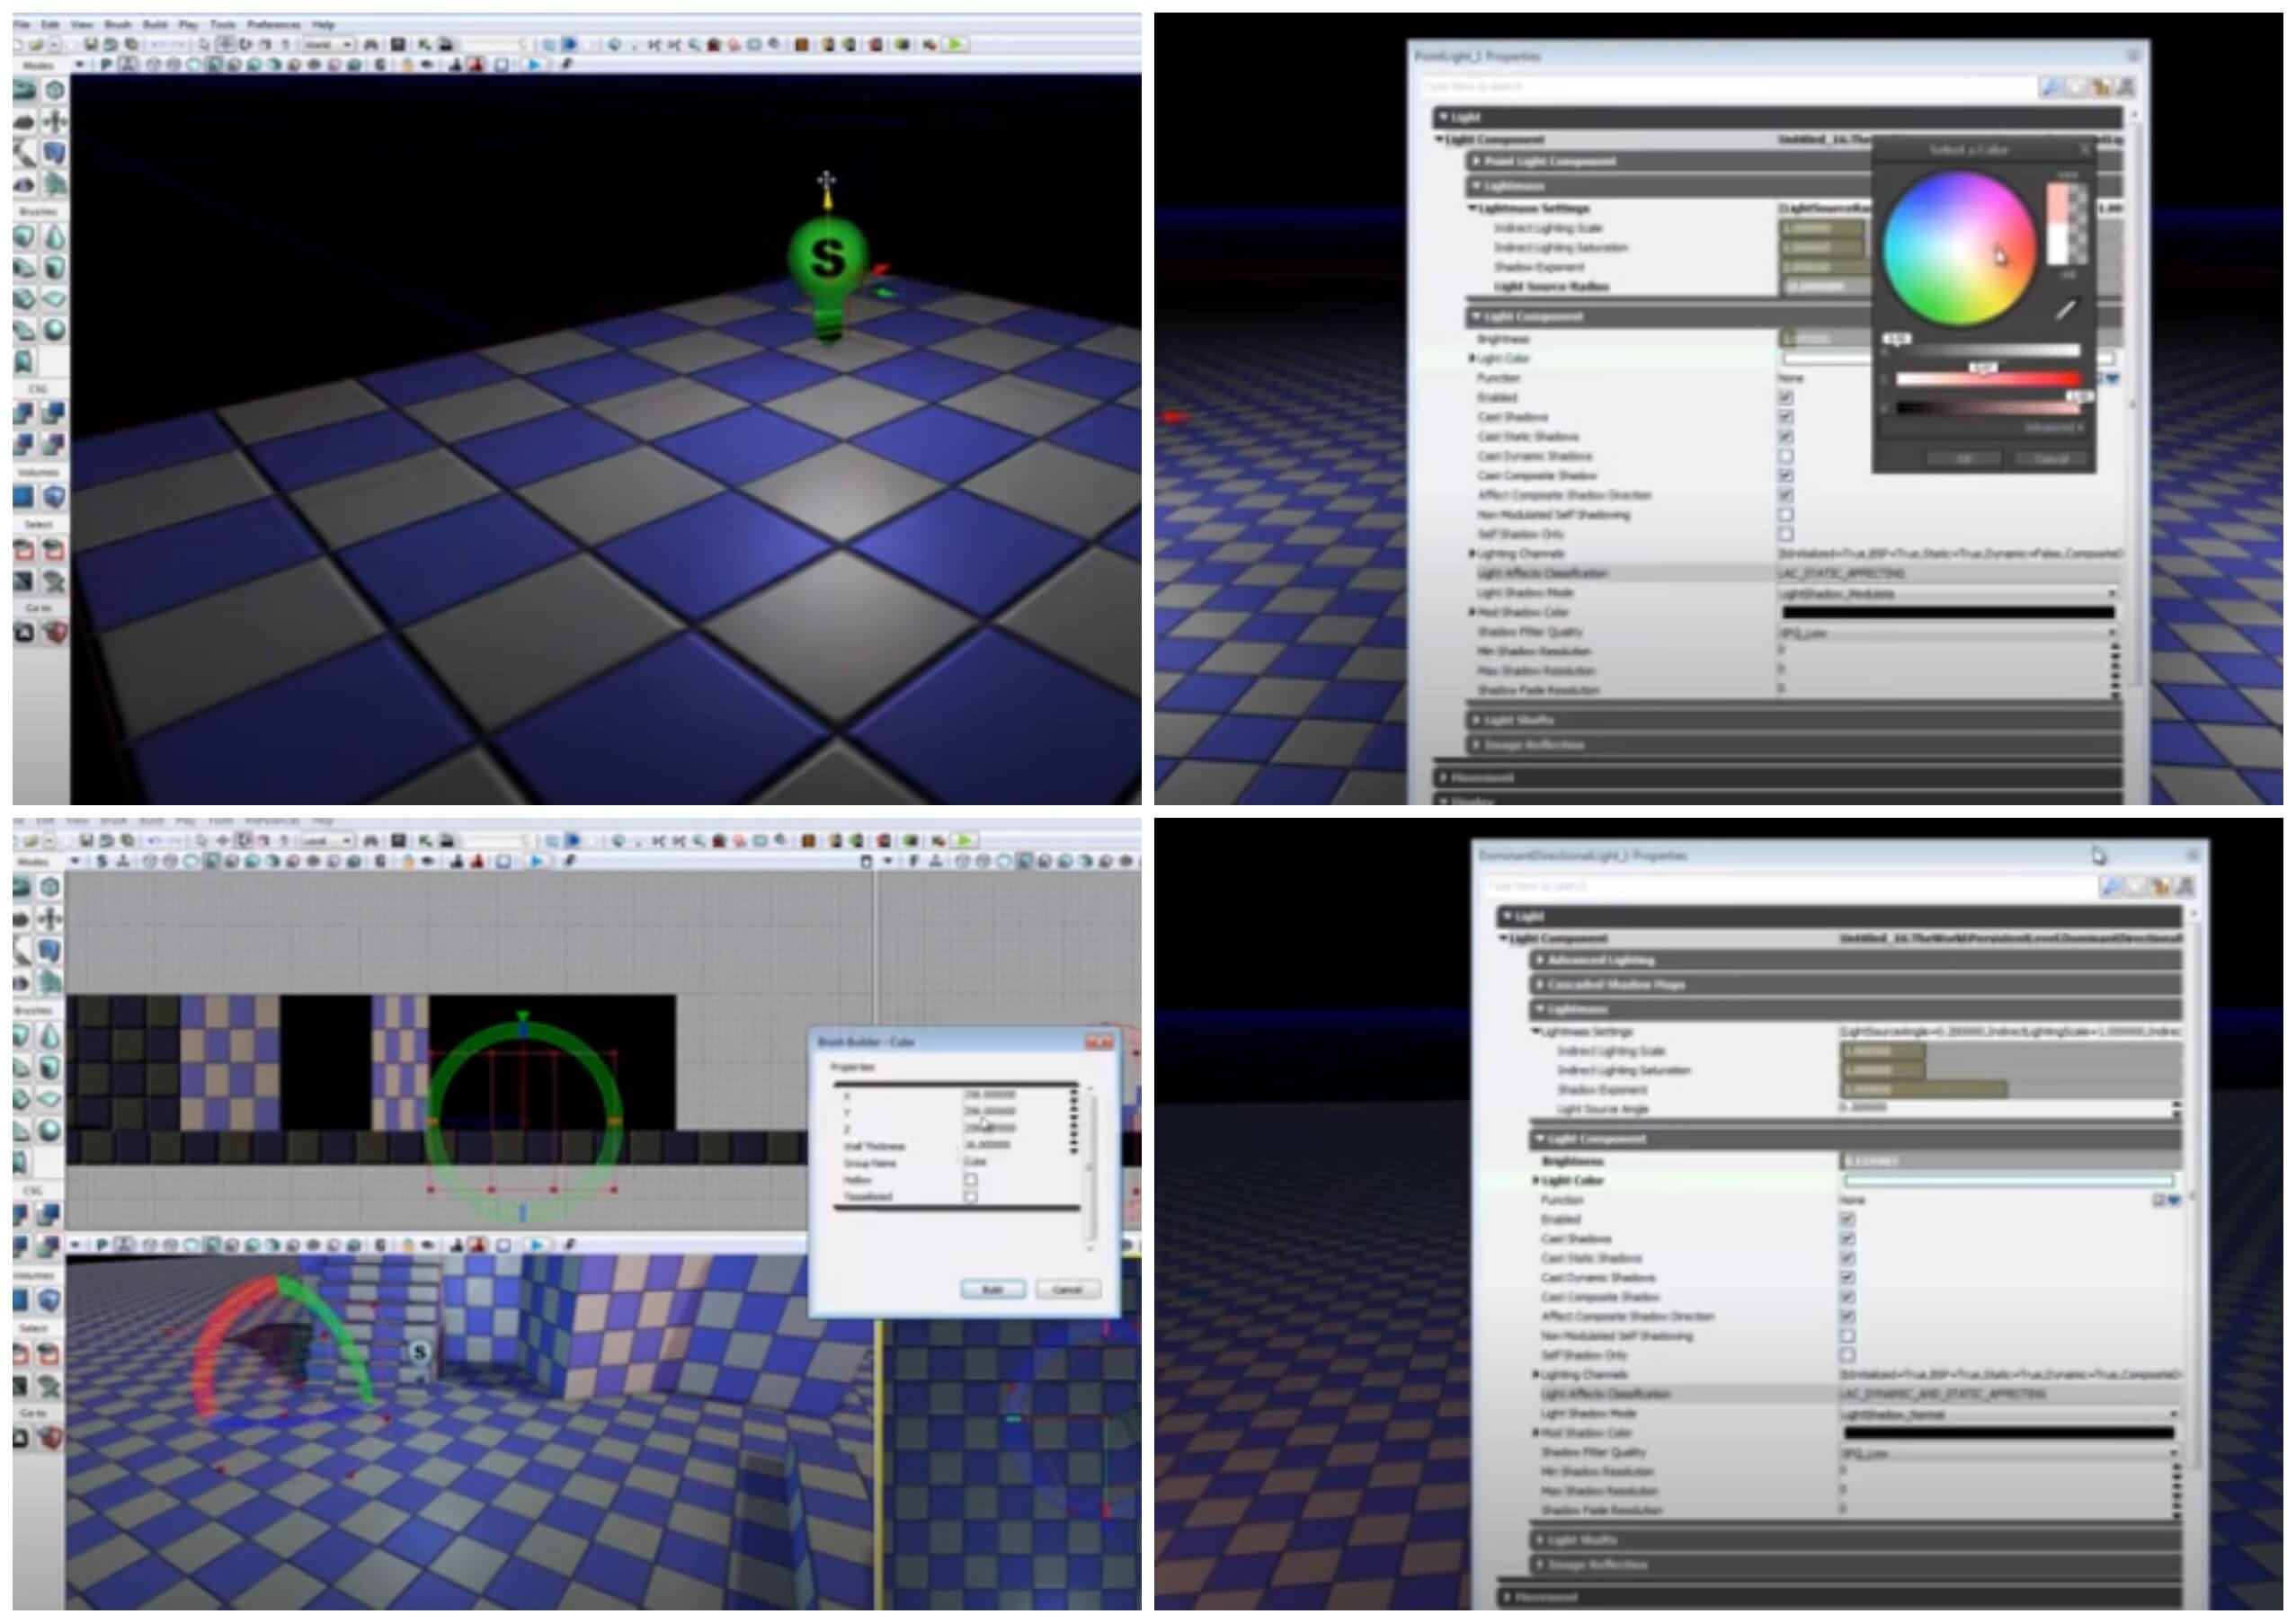Click the CSG Intersect icon in top-left editor toolbox
2296x1623 pixels.
(x=24, y=443)
